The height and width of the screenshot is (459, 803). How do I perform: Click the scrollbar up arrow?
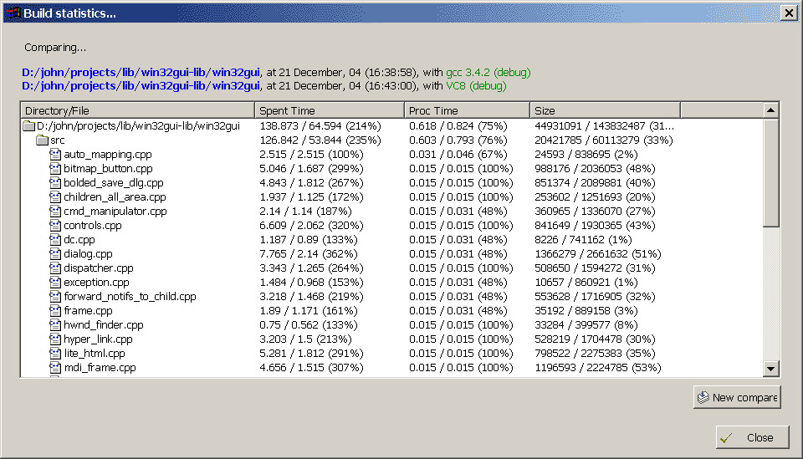(771, 110)
